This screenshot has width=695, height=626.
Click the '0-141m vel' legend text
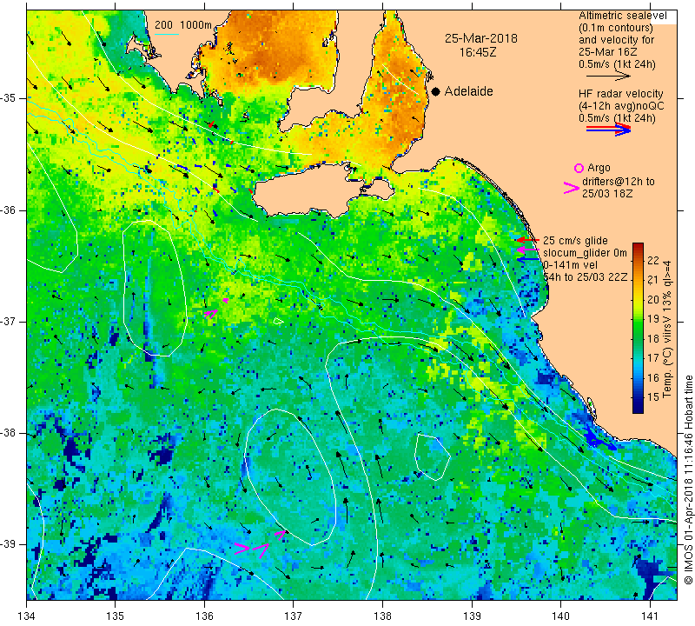point(571,265)
